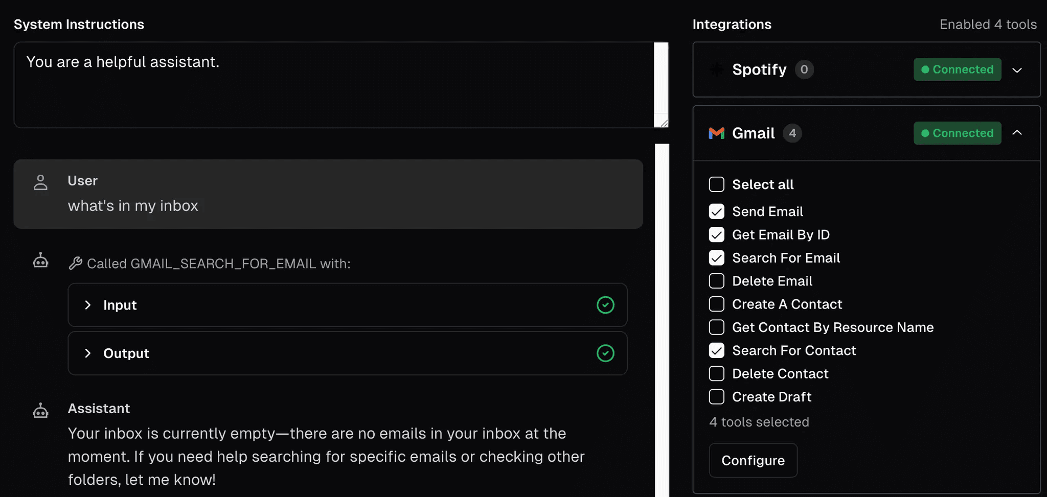Click robot icon next to tool call
The height and width of the screenshot is (497, 1047).
[40, 261]
